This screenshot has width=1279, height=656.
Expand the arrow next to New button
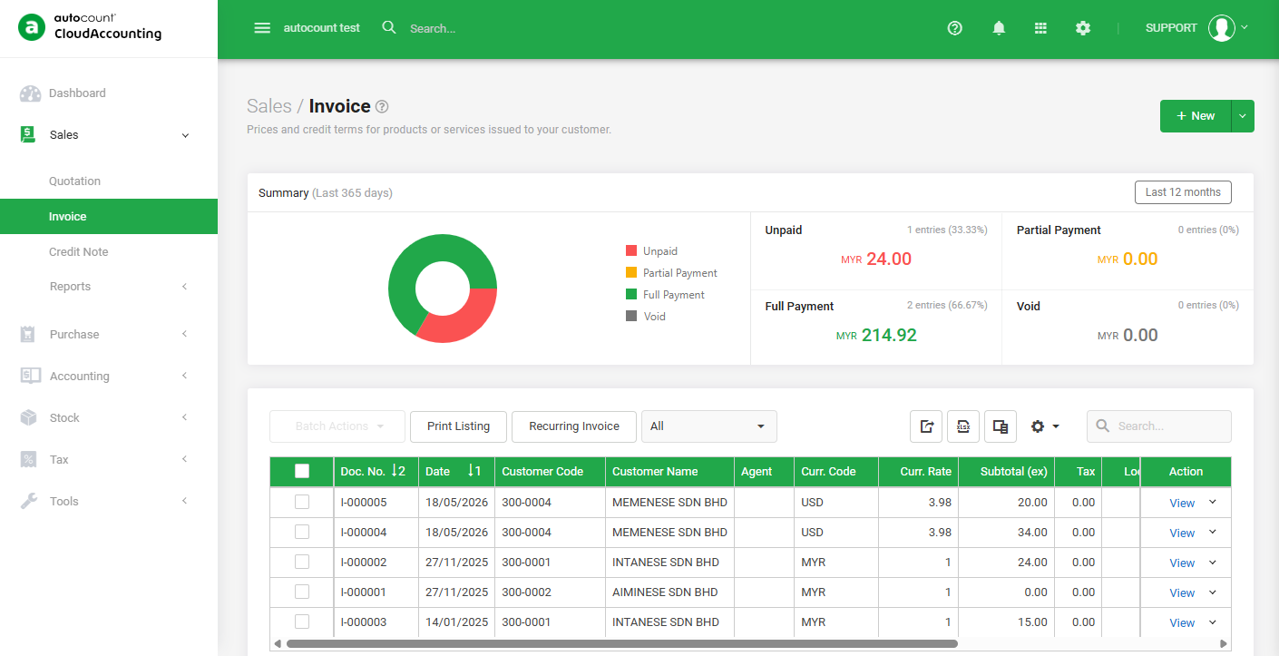pos(1243,116)
